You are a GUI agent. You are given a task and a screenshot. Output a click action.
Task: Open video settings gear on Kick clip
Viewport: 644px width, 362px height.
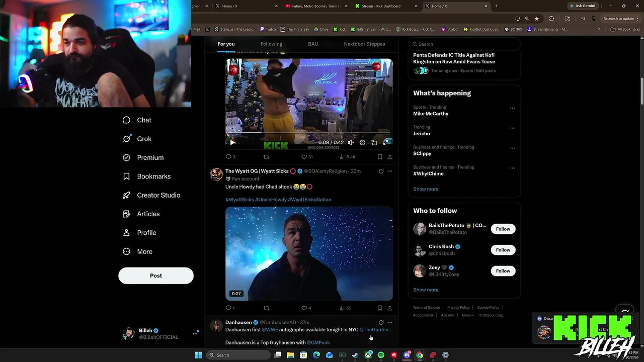click(x=362, y=142)
